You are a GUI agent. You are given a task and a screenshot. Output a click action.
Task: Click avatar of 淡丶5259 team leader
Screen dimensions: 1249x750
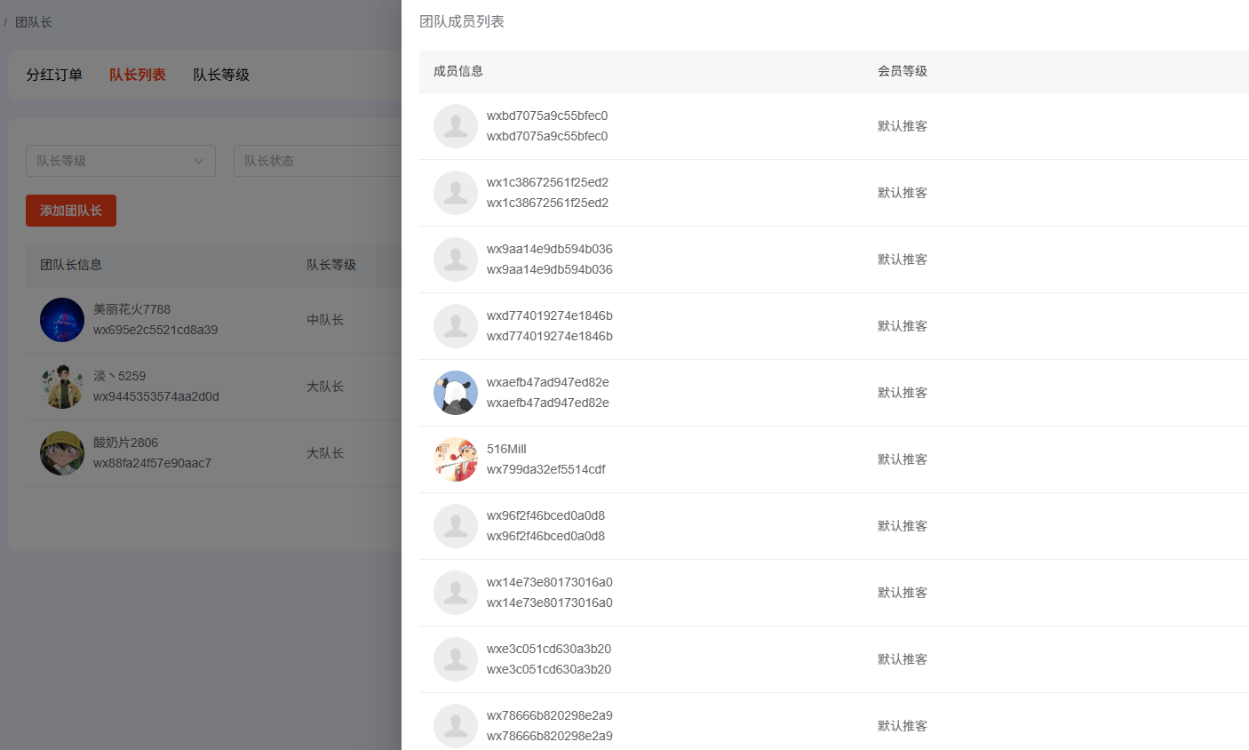click(x=62, y=387)
